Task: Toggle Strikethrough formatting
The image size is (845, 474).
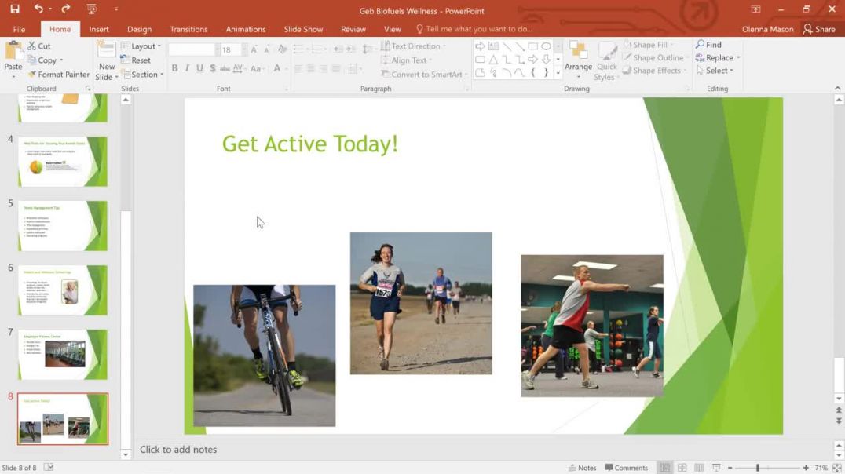Action: tap(225, 68)
